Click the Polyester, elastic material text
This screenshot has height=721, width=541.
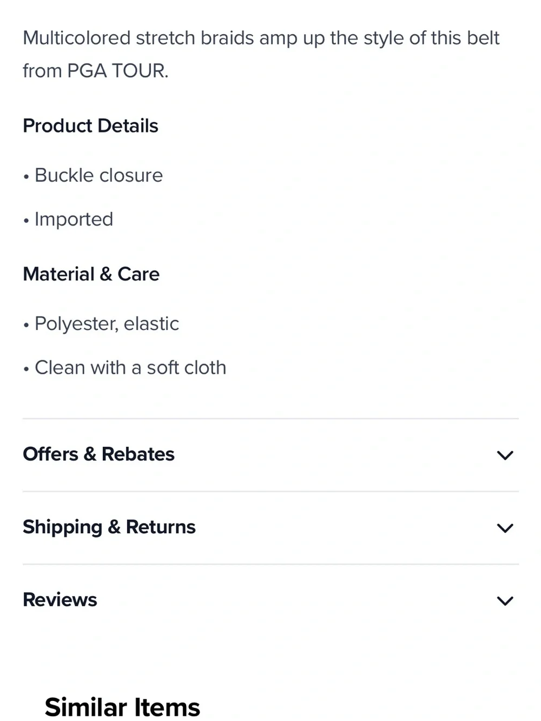(107, 324)
